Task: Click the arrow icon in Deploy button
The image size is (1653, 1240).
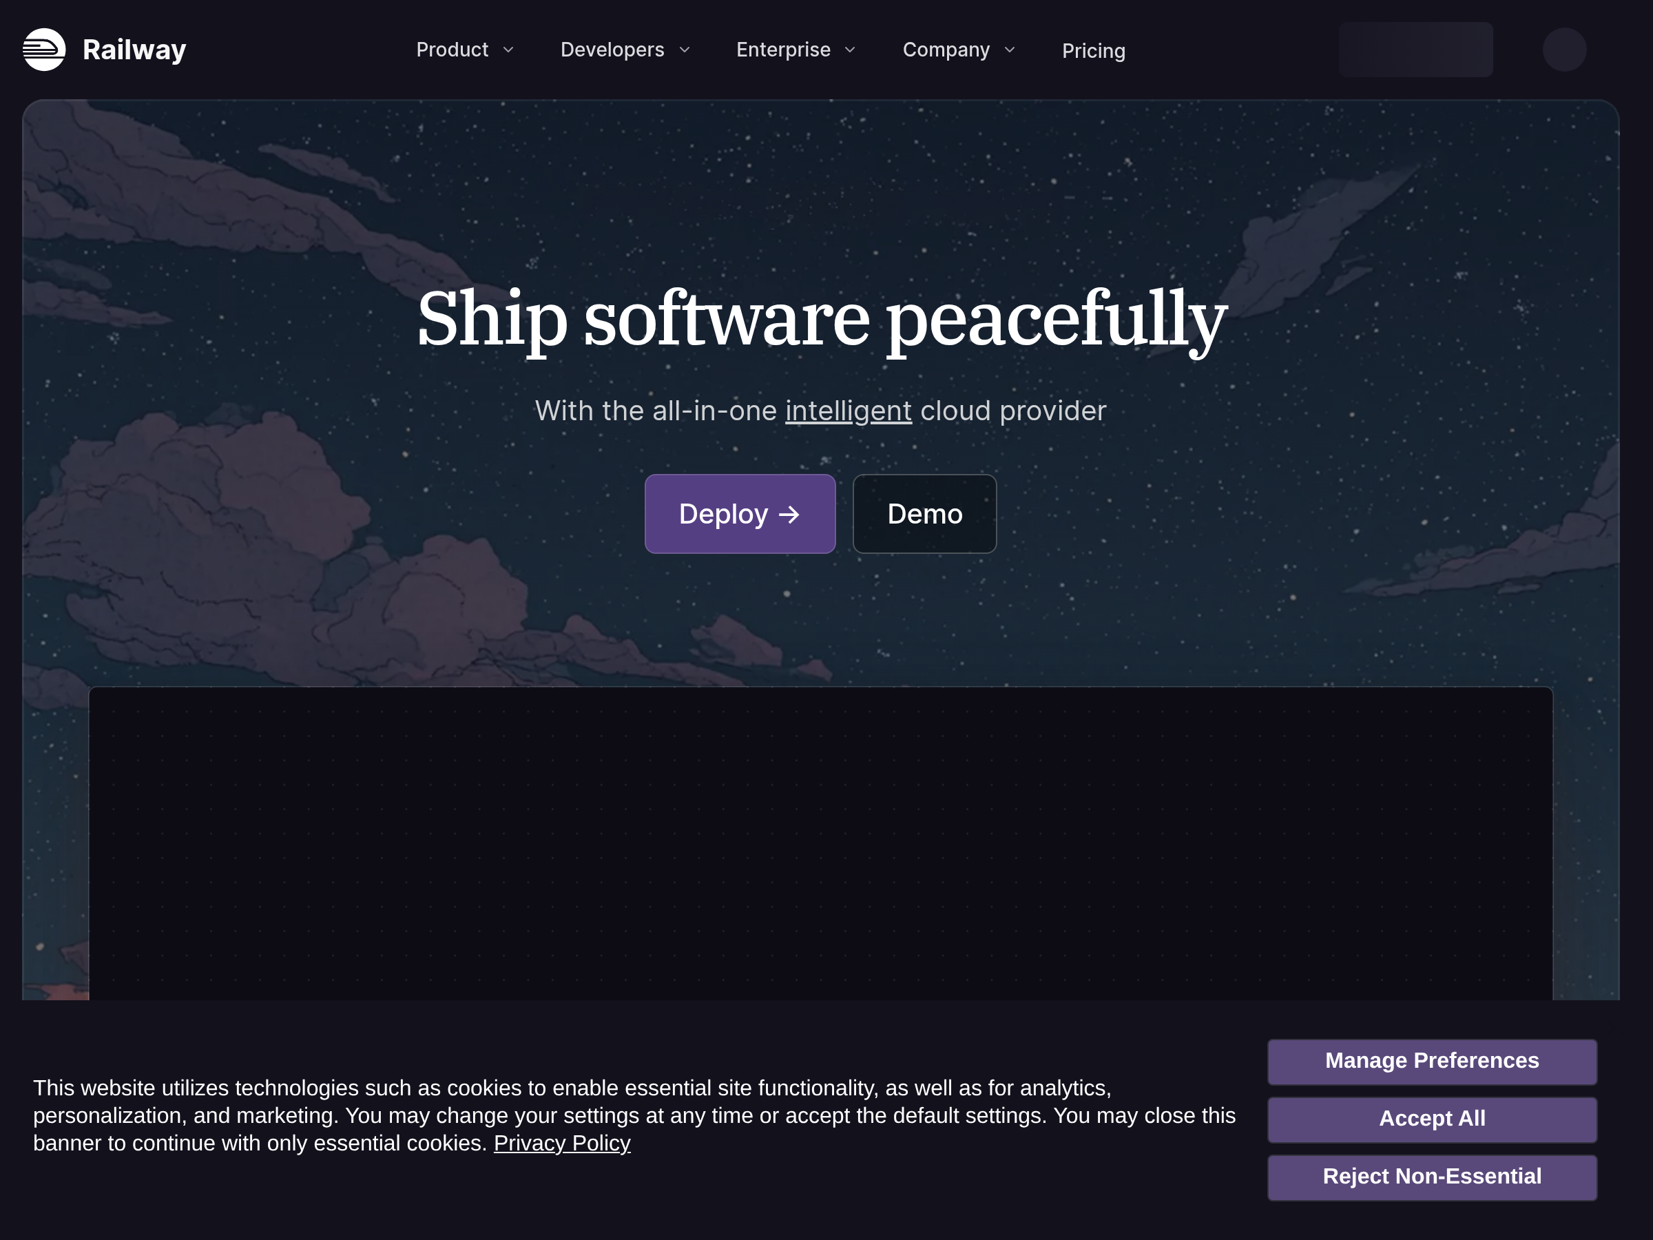Action: tap(789, 514)
